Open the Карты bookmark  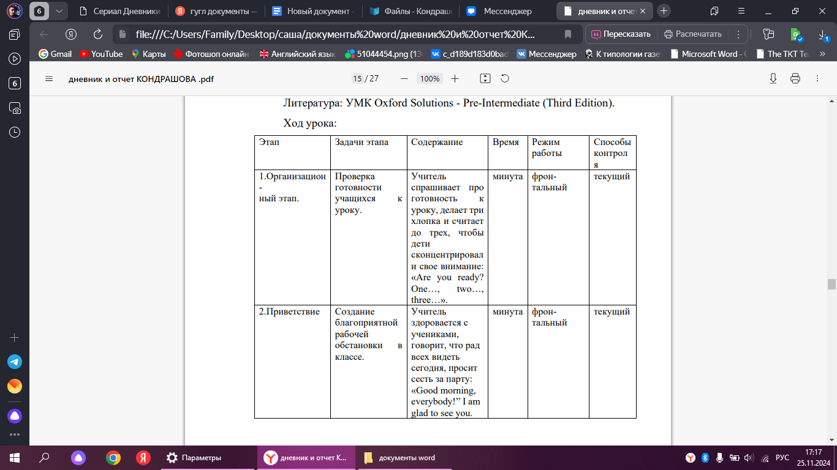tap(148, 54)
